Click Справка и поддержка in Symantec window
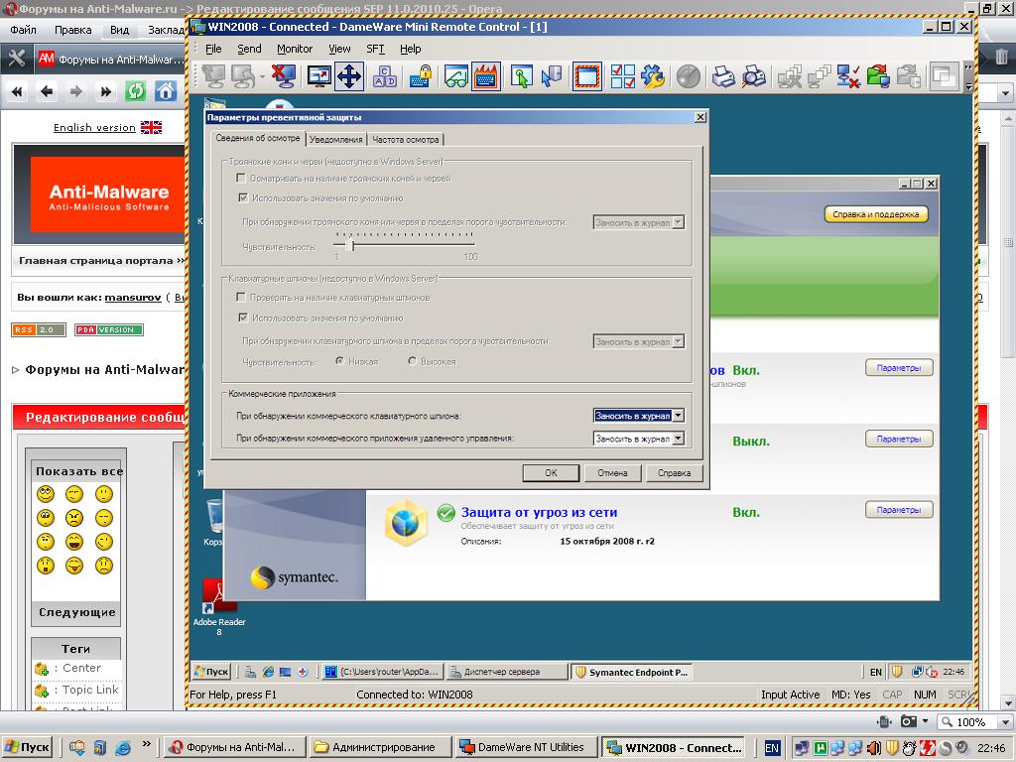Viewport: 1016px width, 762px height. tap(876, 214)
